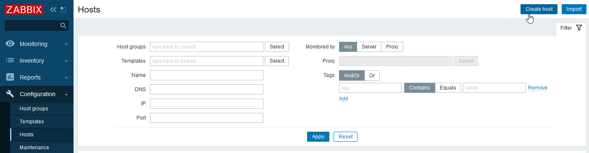Click the IP filter input
The image size is (589, 153).
(207, 104)
